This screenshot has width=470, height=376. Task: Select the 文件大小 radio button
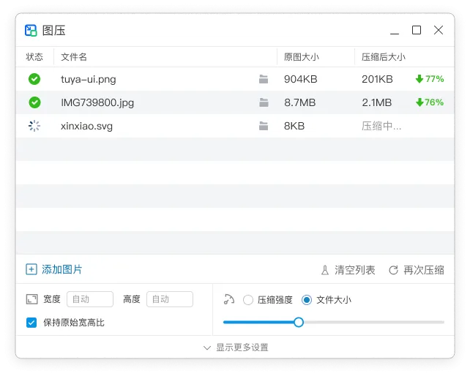(307, 300)
